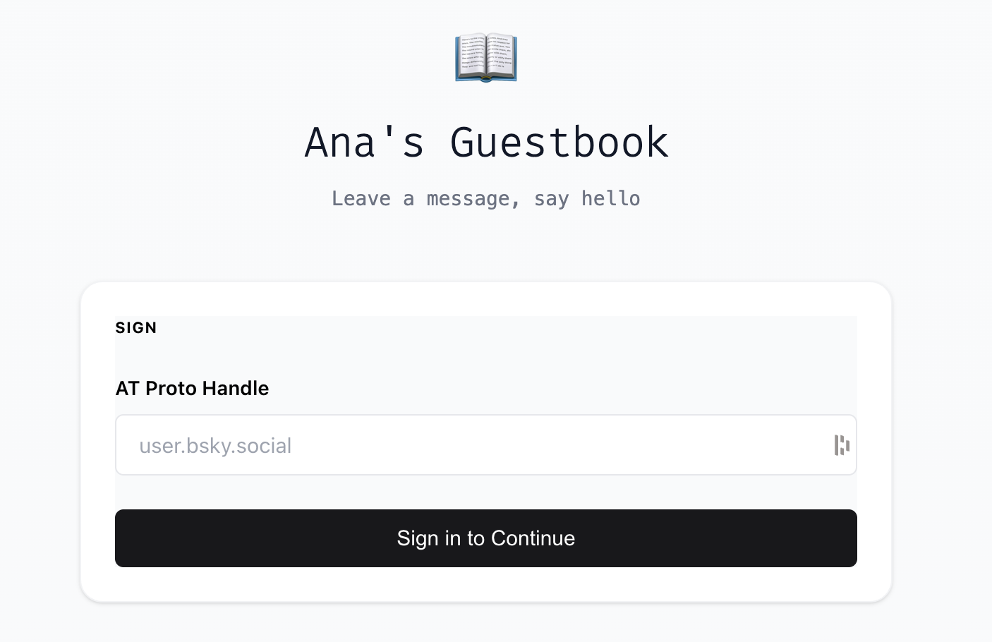Viewport: 992px width, 642px height.
Task: Click the user.bsky.social placeholder text
Action: click(x=215, y=446)
